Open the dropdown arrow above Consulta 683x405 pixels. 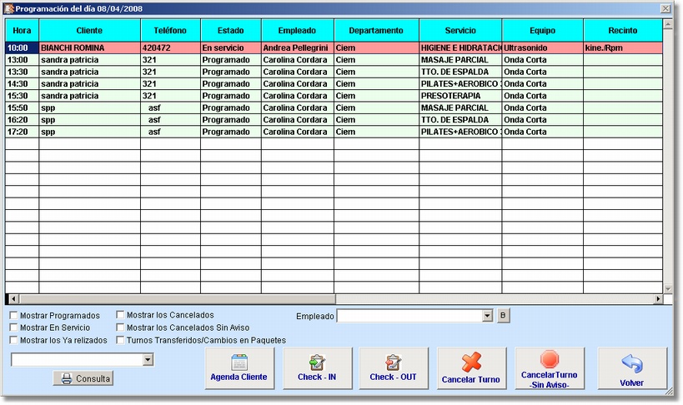148,360
